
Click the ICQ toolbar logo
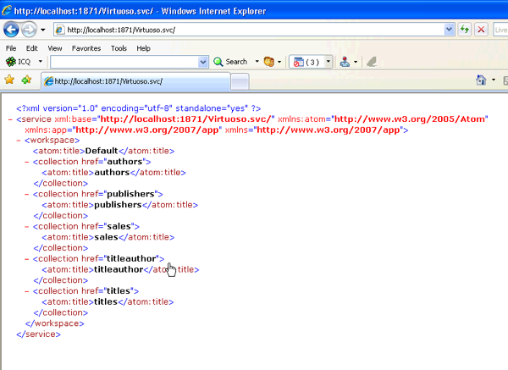click(x=10, y=62)
